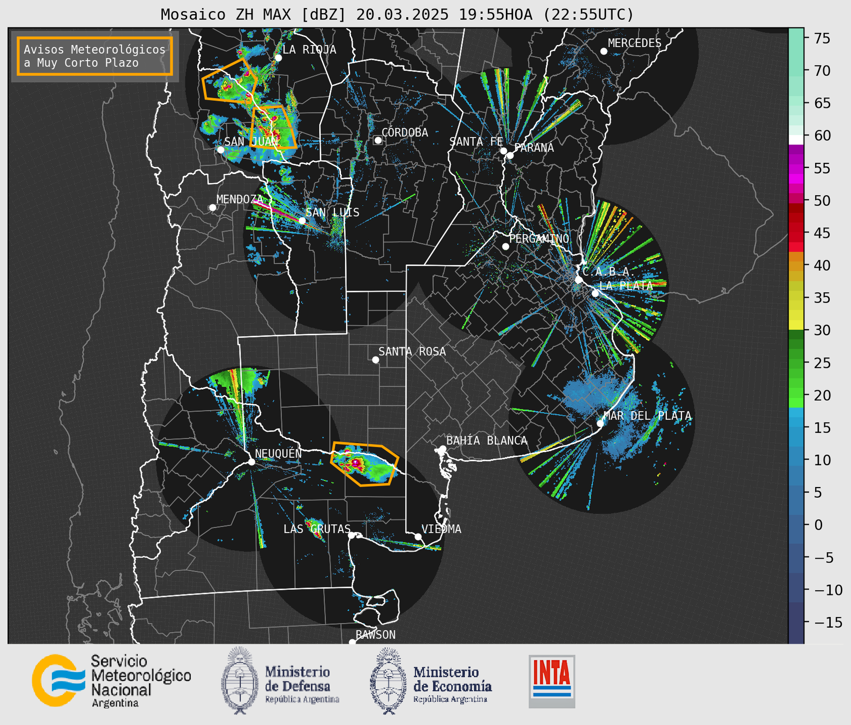Click the Ministerio de Economía emblem

(x=388, y=681)
